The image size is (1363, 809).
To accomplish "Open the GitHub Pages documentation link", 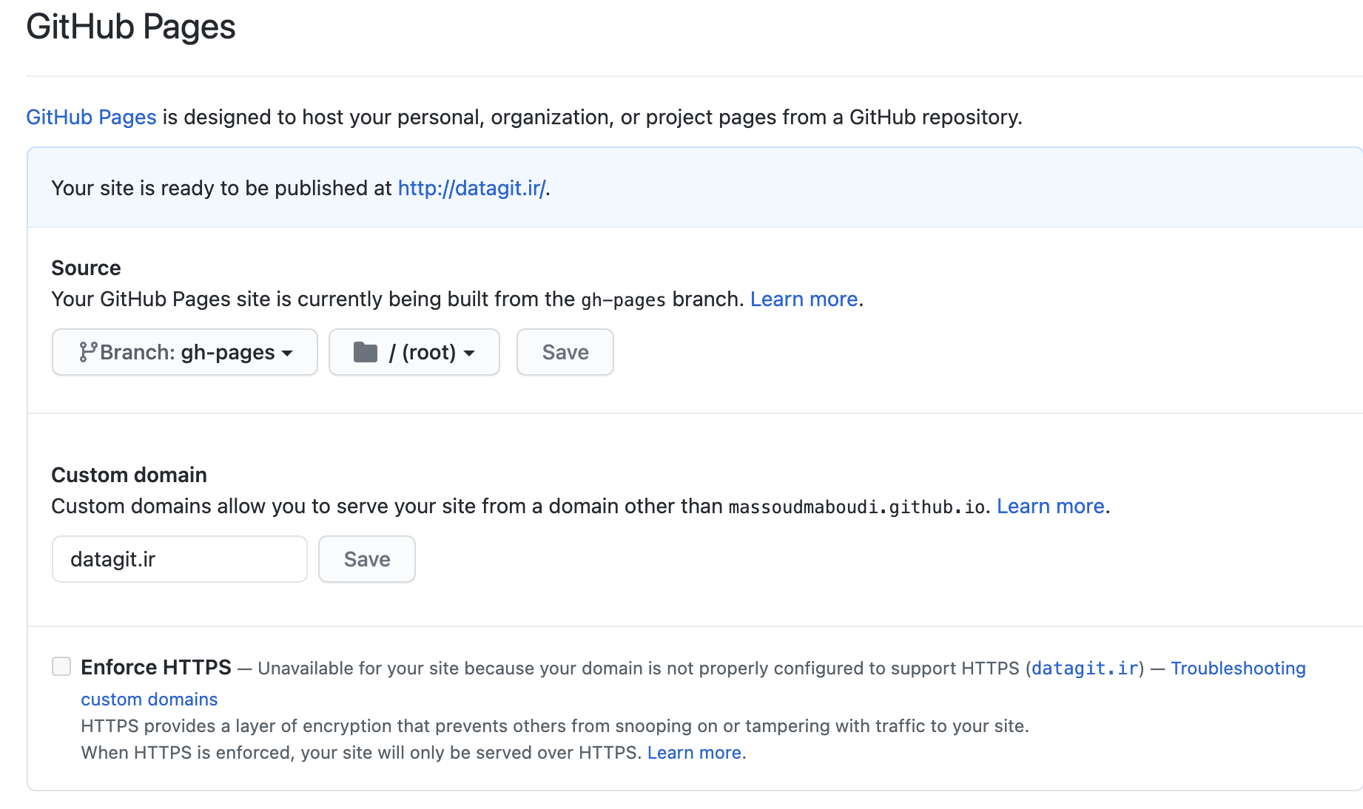I will (90, 117).
